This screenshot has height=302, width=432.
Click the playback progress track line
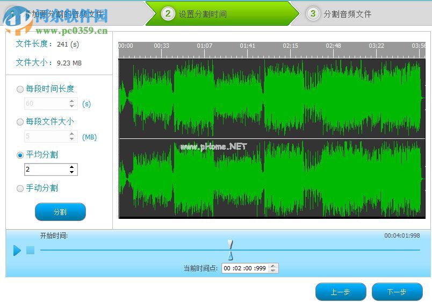(x=230, y=250)
